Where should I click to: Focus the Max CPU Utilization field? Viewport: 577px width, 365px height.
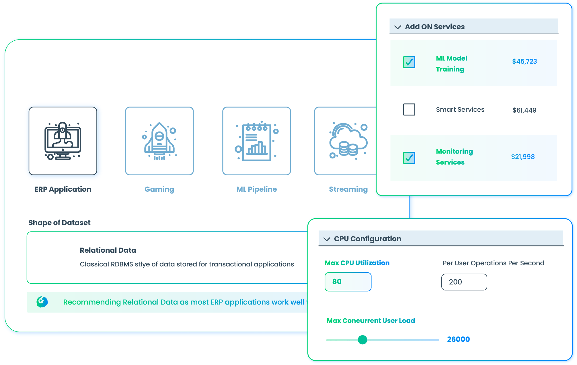pos(348,282)
